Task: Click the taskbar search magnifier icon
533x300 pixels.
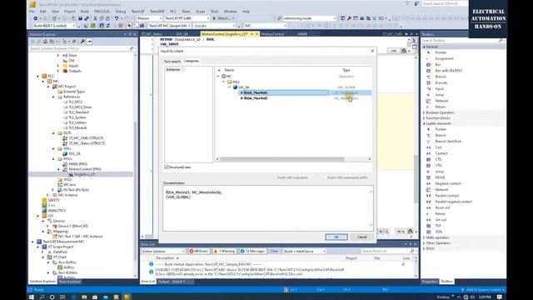Action: point(42,297)
